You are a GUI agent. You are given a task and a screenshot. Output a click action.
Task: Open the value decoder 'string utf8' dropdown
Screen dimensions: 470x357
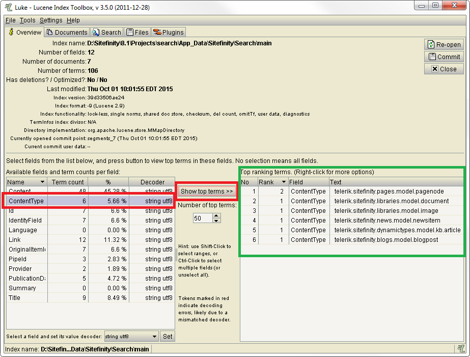[x=155, y=337]
